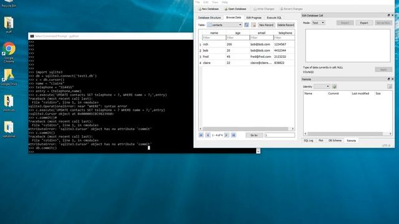Click the clear filters icon beside refresh
The image size is (399, 224).
tap(254, 25)
